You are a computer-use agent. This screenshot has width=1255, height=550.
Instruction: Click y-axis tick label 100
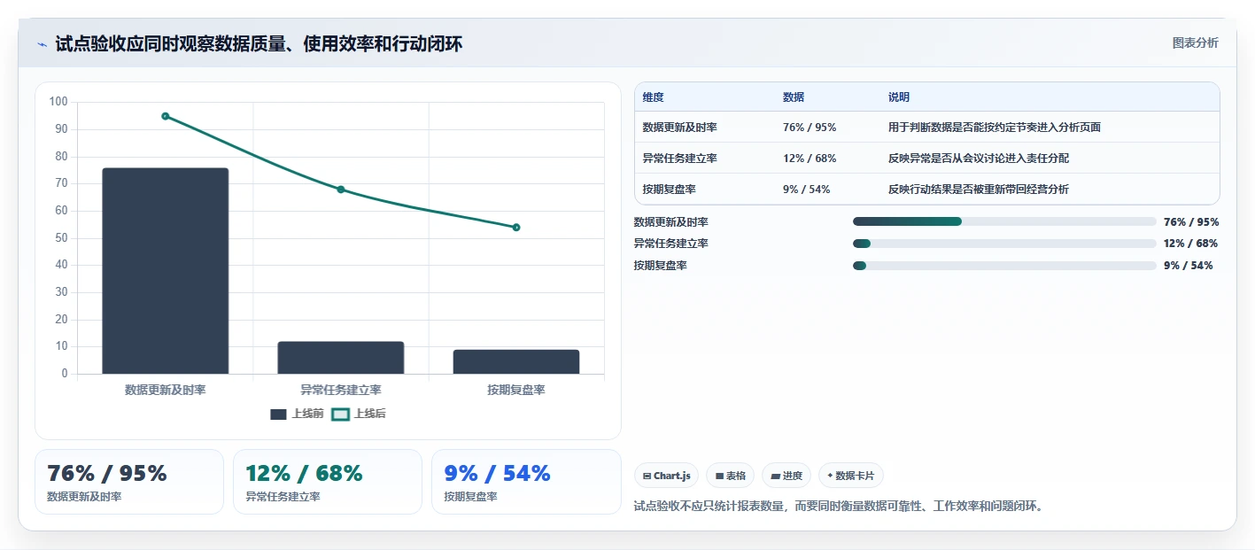58,102
